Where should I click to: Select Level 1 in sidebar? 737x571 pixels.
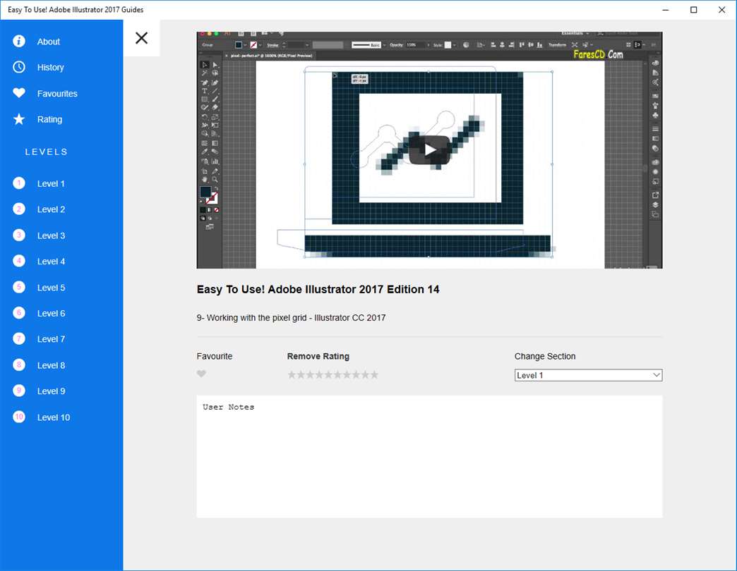[51, 183]
